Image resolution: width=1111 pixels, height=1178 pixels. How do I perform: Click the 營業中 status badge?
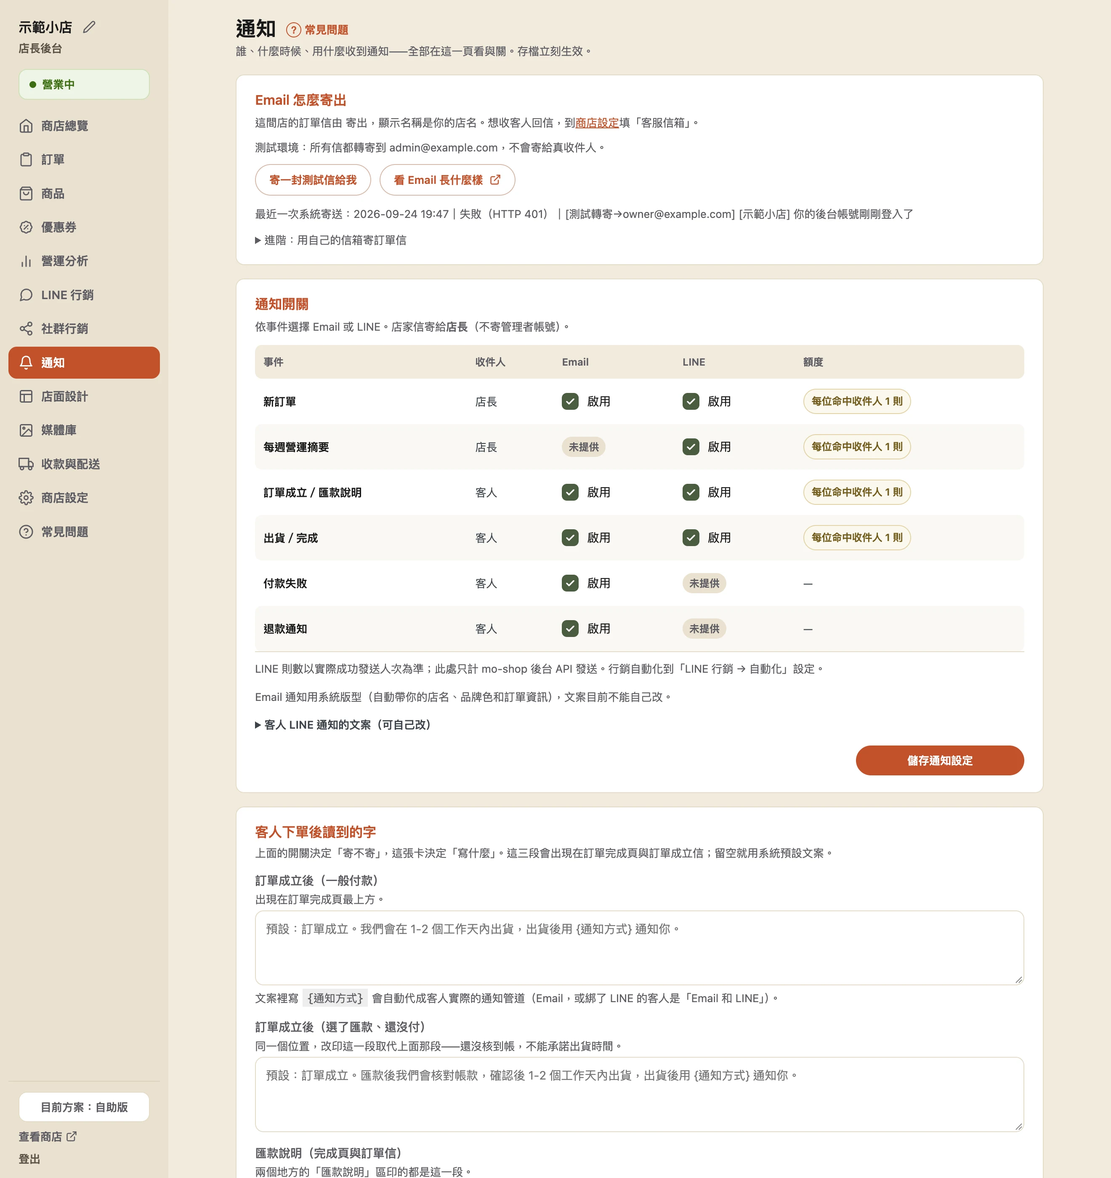click(84, 84)
